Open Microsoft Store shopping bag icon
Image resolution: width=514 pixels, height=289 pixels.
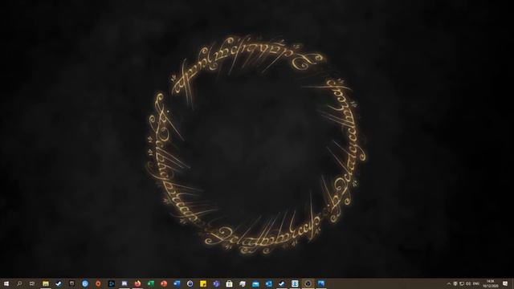229,283
